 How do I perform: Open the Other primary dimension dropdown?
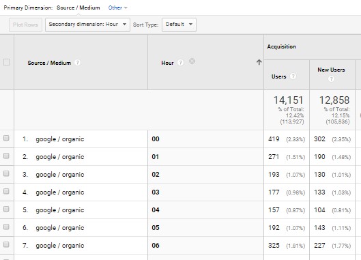coord(117,8)
